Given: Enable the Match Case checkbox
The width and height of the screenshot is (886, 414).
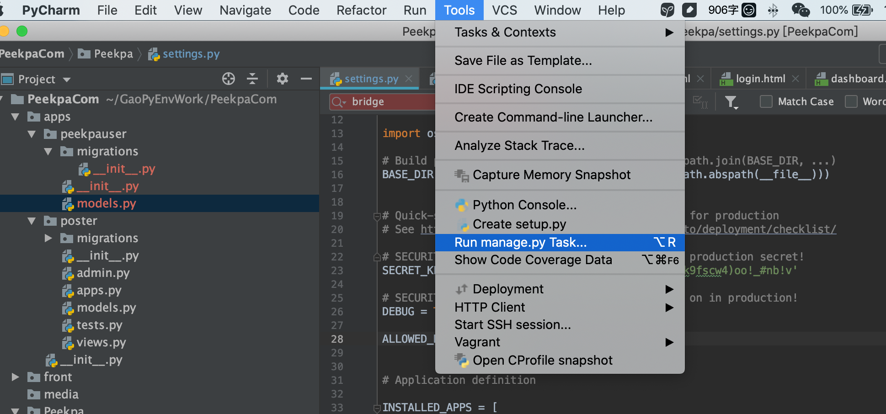Looking at the screenshot, I should [x=766, y=101].
